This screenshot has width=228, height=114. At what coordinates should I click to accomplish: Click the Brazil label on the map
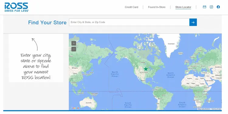(x=164, y=95)
